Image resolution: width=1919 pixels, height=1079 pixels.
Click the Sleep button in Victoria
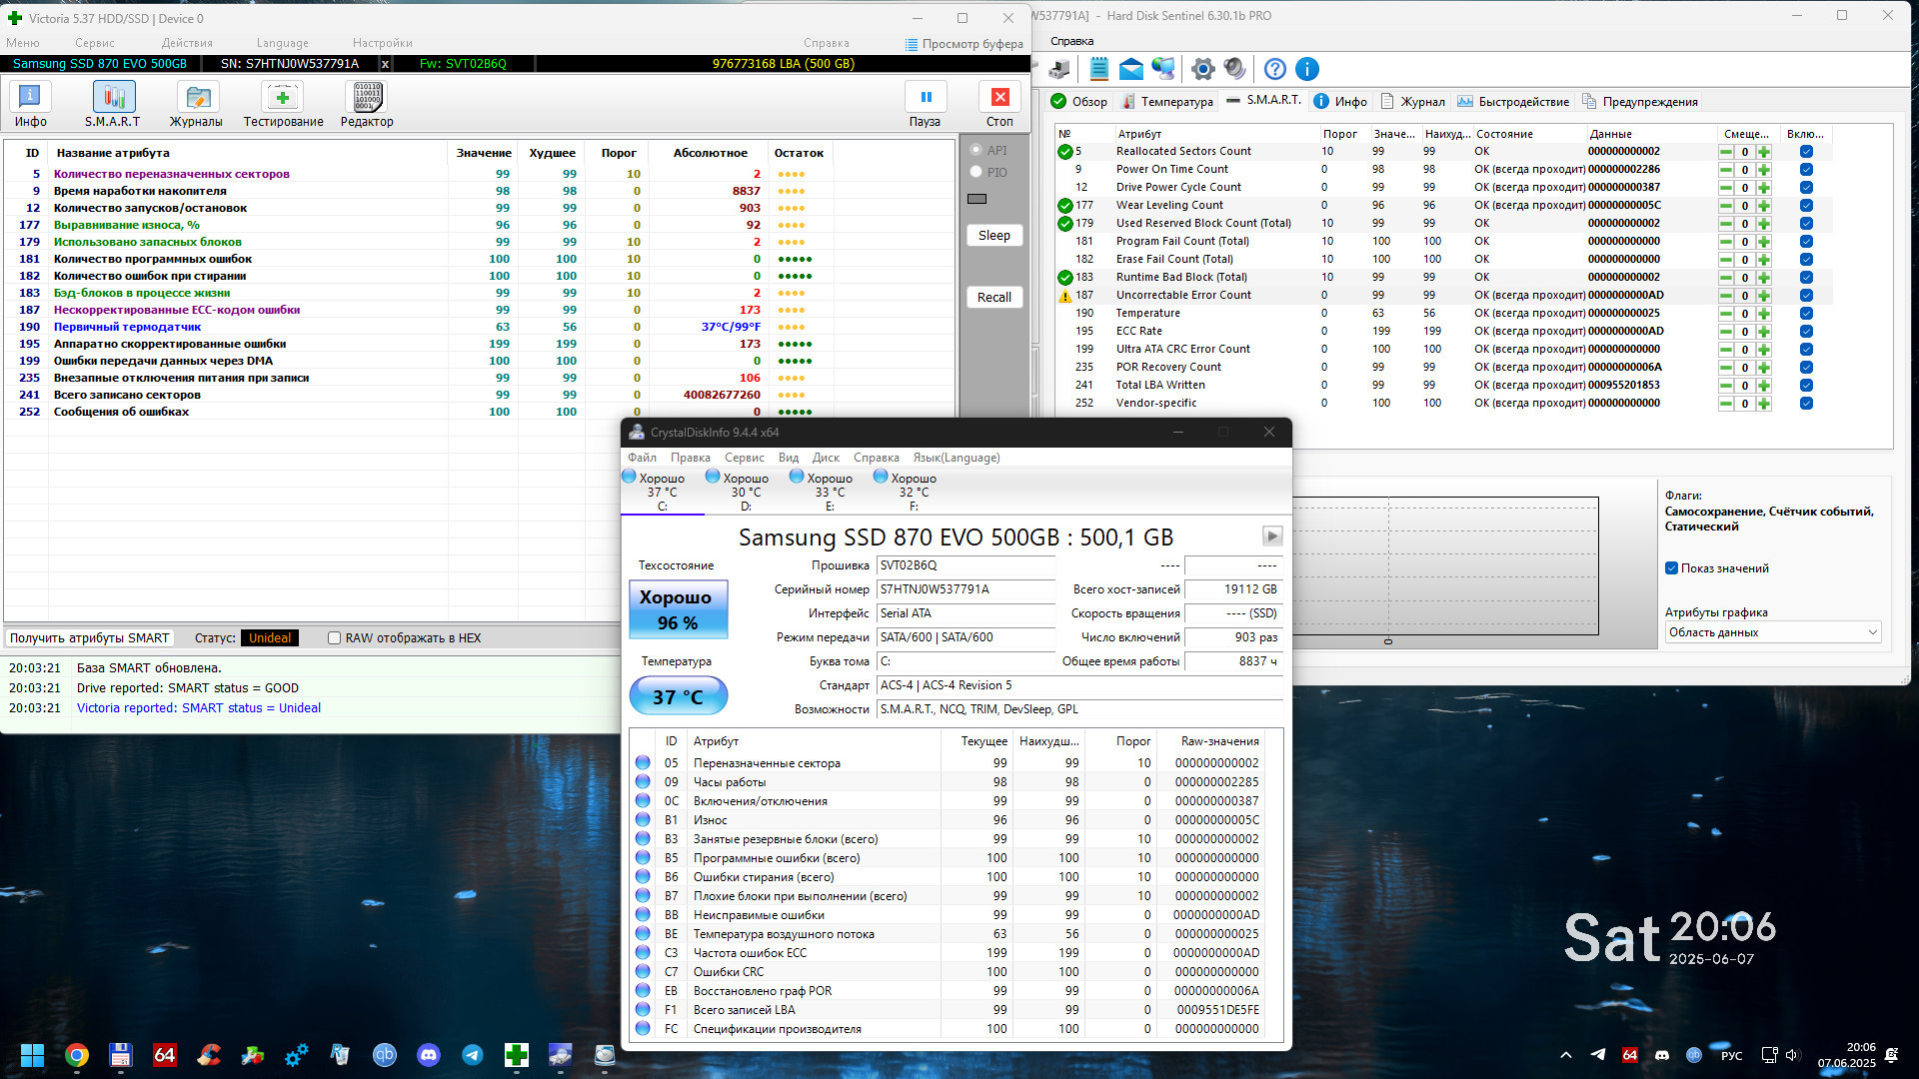[993, 236]
